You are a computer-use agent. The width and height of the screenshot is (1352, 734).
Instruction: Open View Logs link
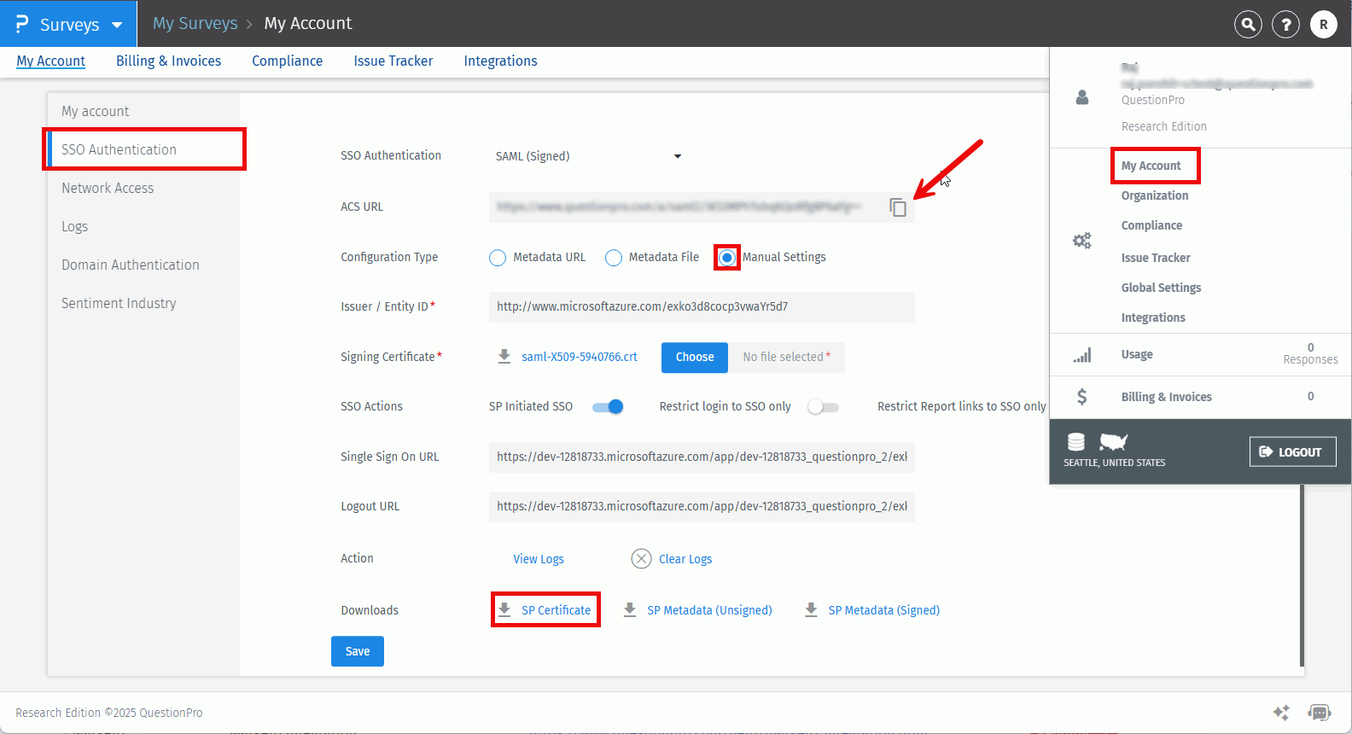click(538, 559)
